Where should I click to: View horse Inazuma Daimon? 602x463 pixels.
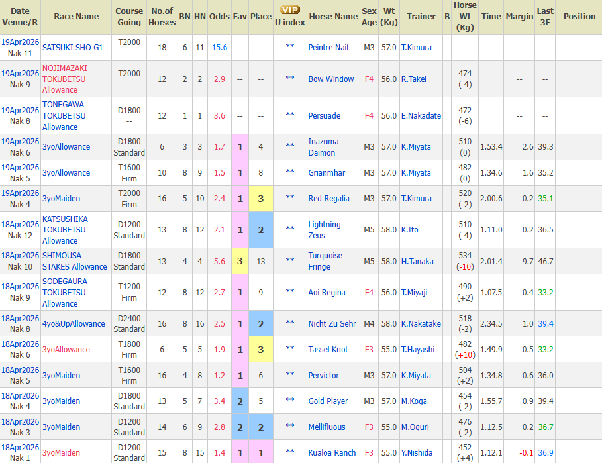click(324, 147)
